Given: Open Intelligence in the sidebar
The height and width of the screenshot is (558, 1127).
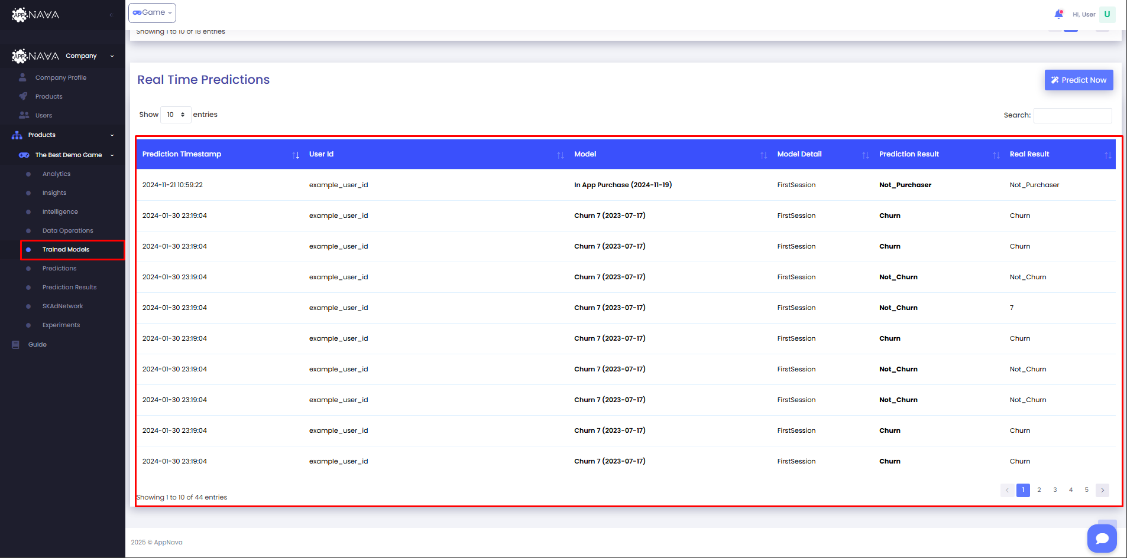Looking at the screenshot, I should [60, 211].
